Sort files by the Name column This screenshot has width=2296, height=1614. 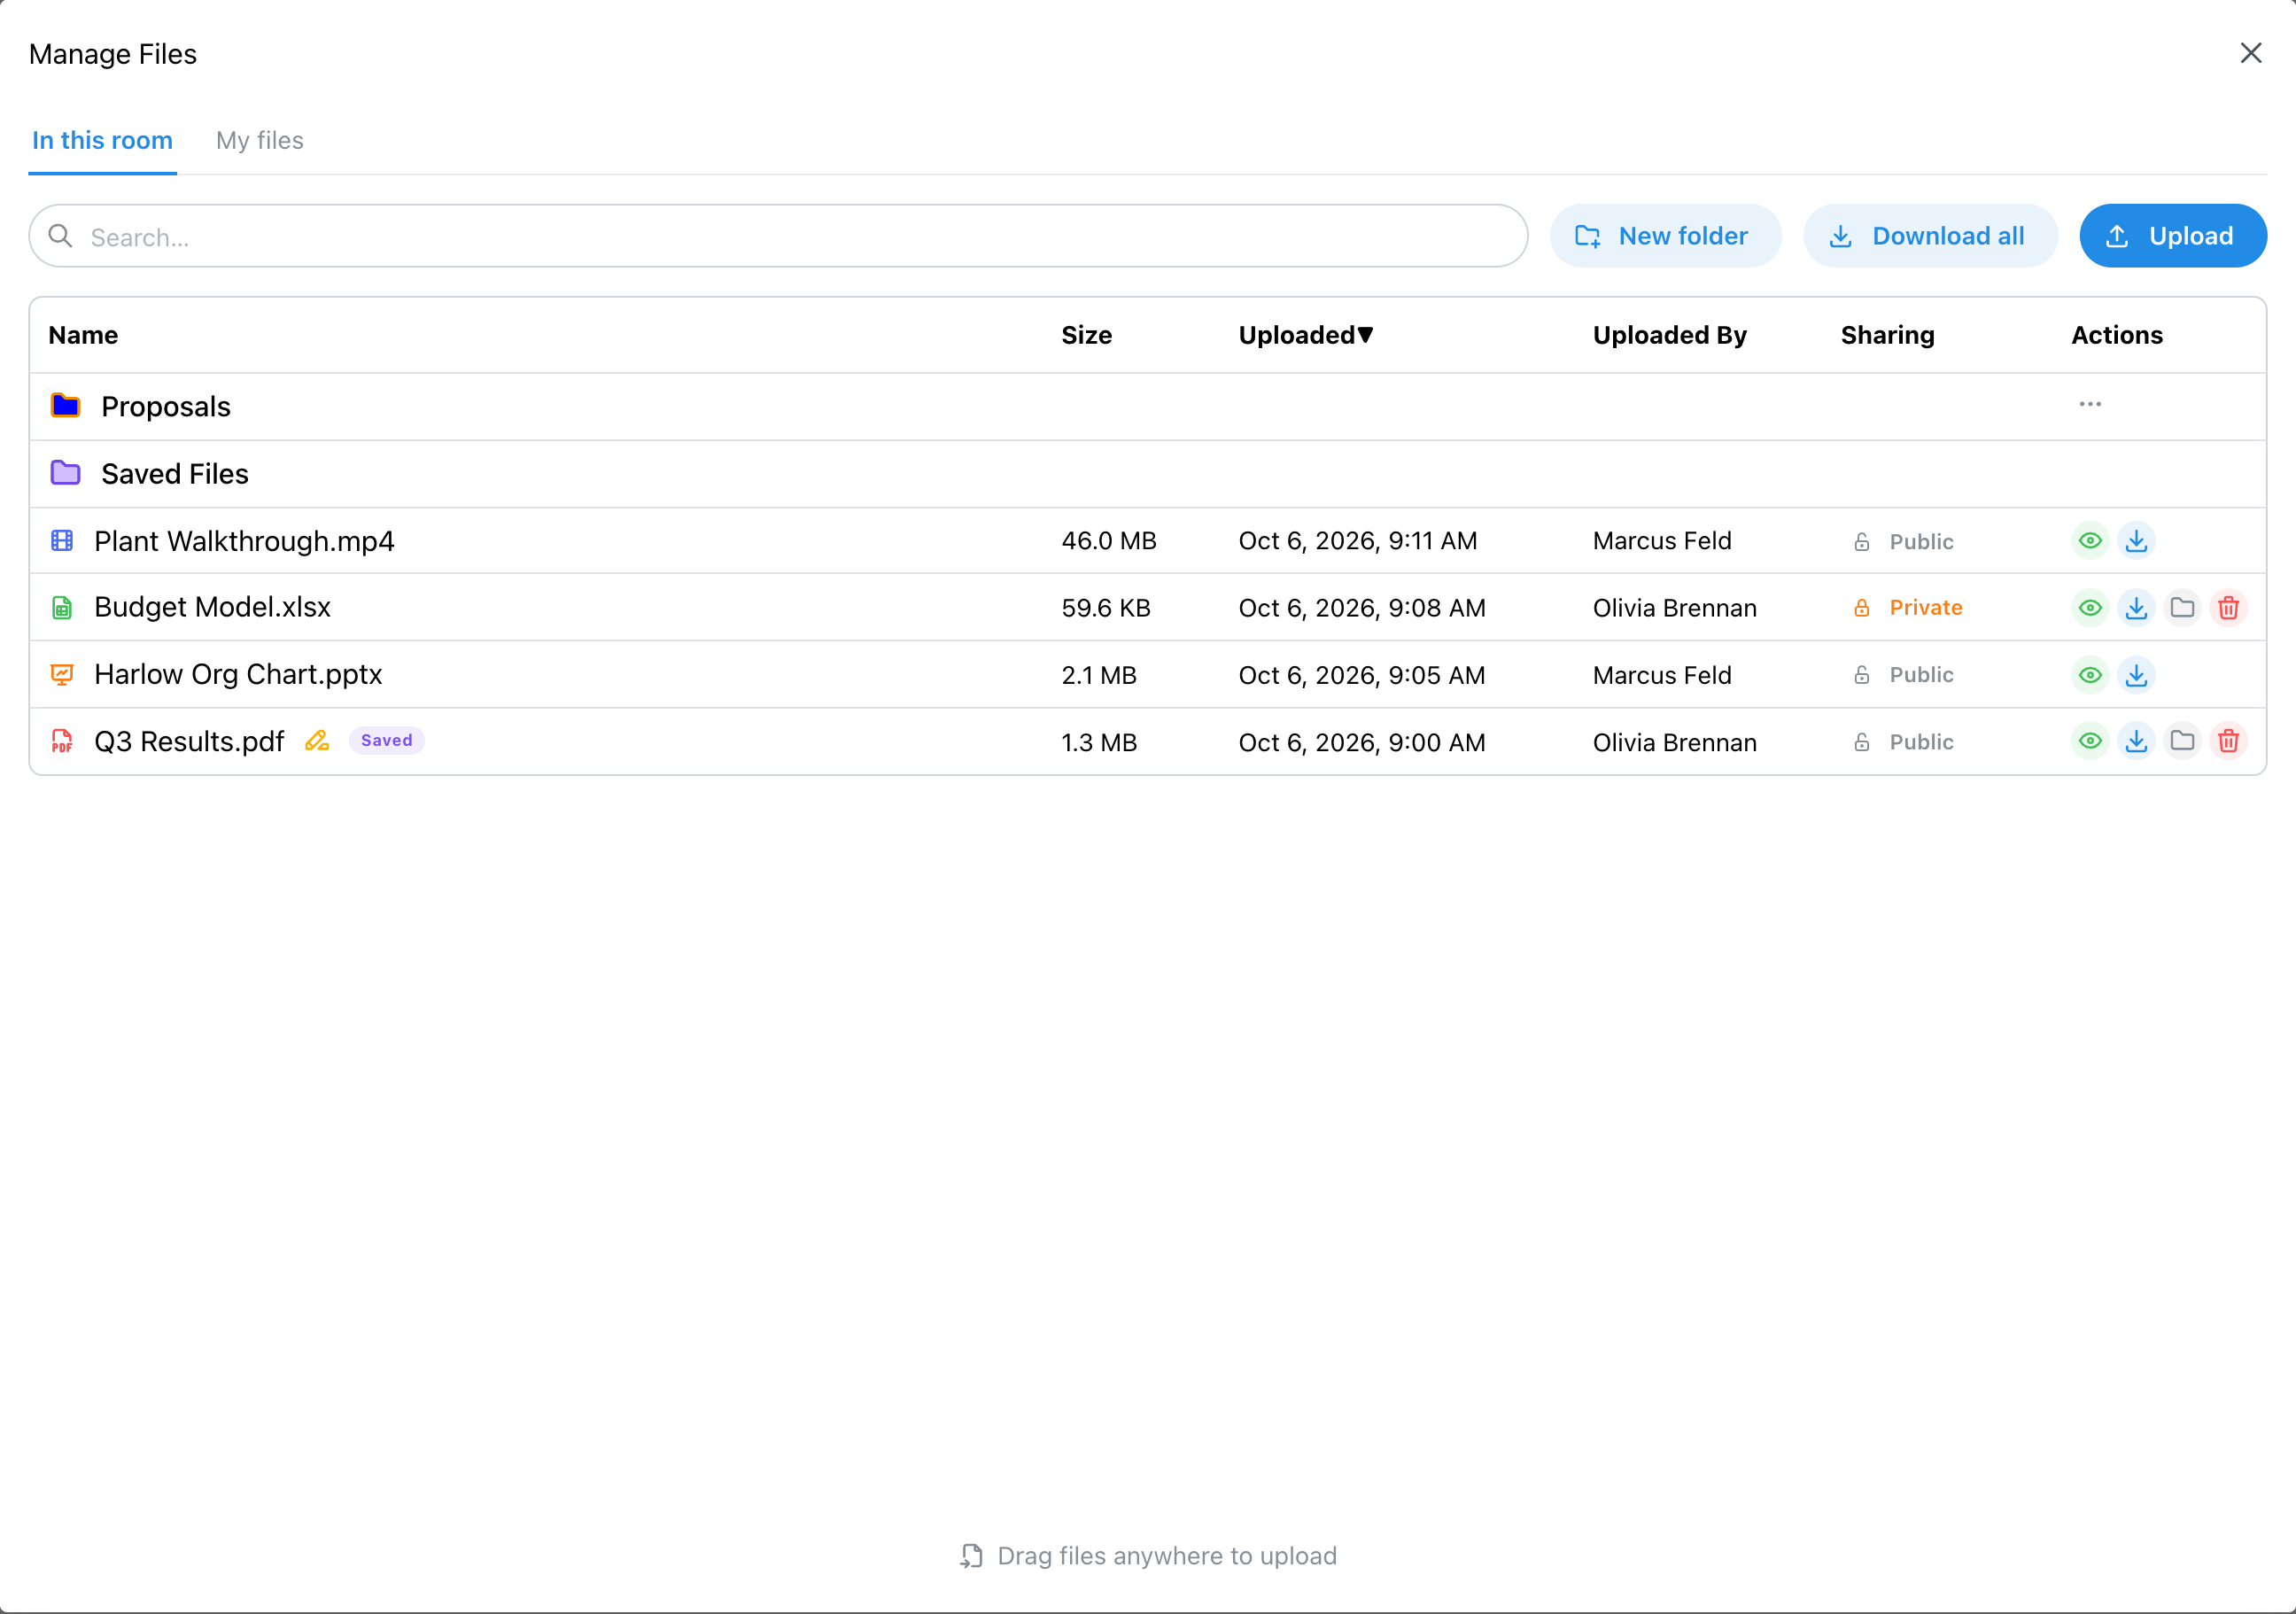[x=83, y=335]
